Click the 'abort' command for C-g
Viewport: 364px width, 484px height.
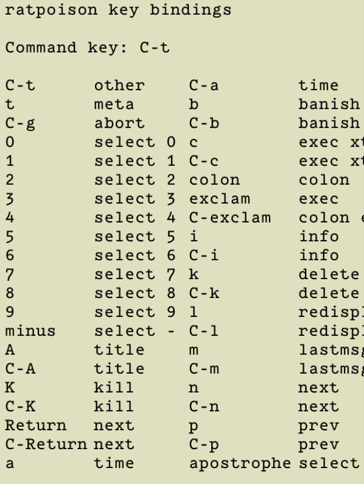[x=119, y=123]
